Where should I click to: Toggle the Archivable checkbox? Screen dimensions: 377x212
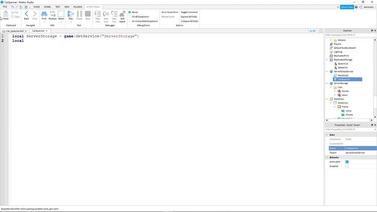click(347, 162)
